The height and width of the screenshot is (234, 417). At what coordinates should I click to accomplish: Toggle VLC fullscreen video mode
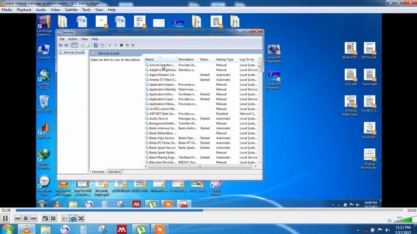[x=46, y=218]
